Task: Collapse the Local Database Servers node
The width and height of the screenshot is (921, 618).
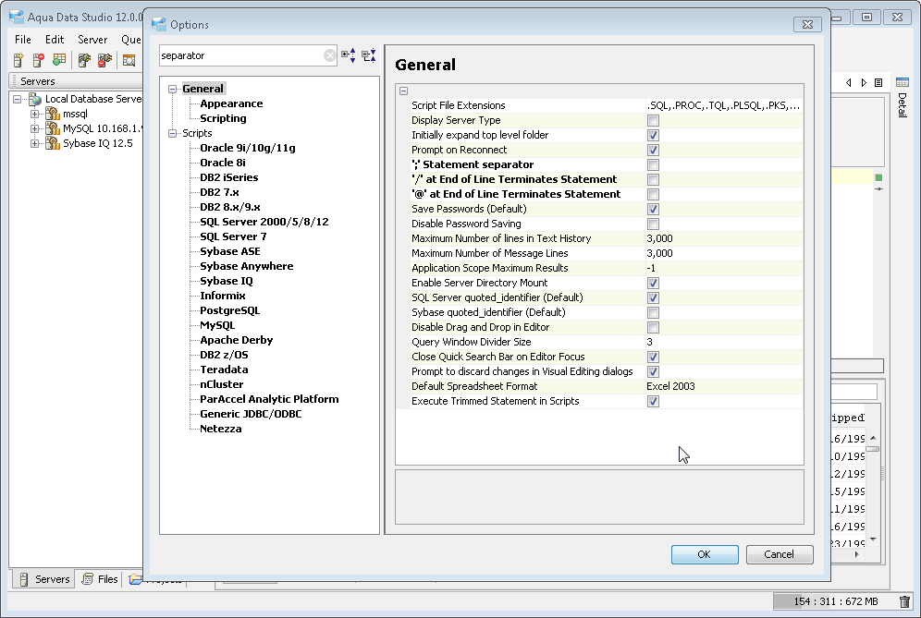Action: (18, 99)
